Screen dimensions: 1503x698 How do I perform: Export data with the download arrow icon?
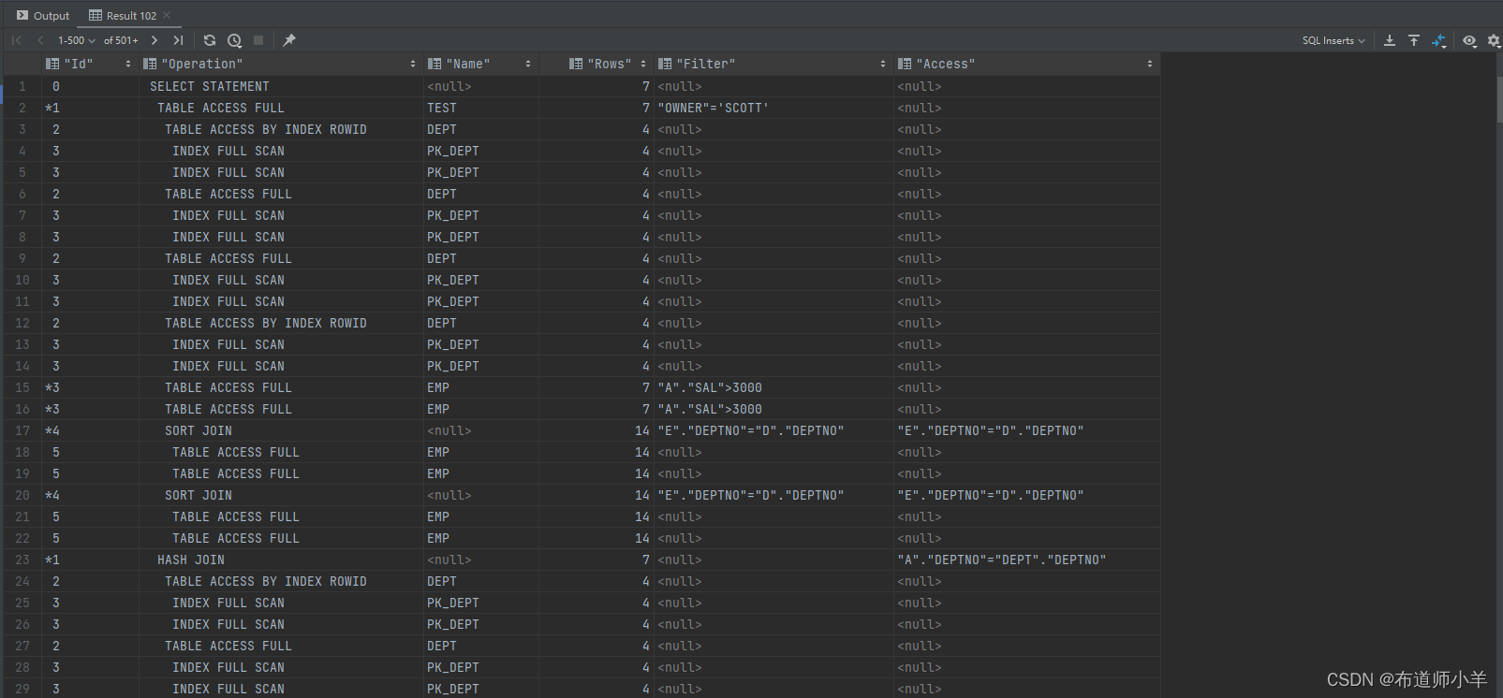coord(1390,40)
